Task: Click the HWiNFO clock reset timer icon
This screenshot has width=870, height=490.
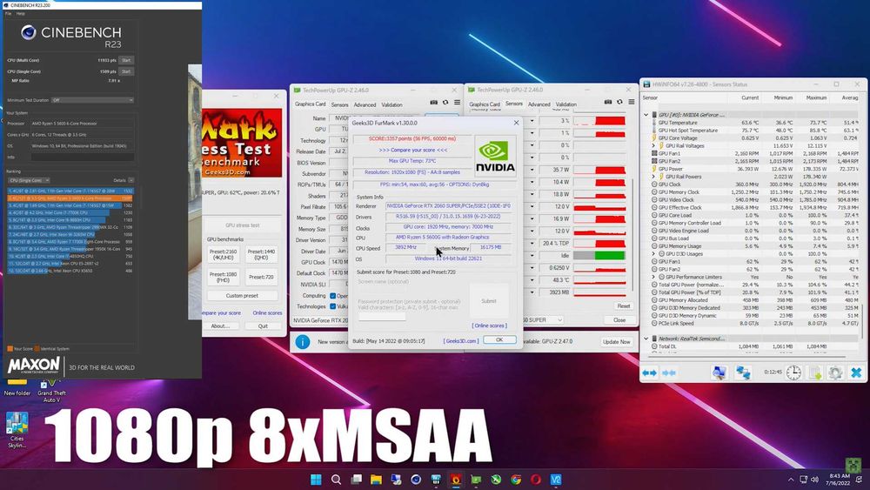Action: pyautogui.click(x=793, y=373)
